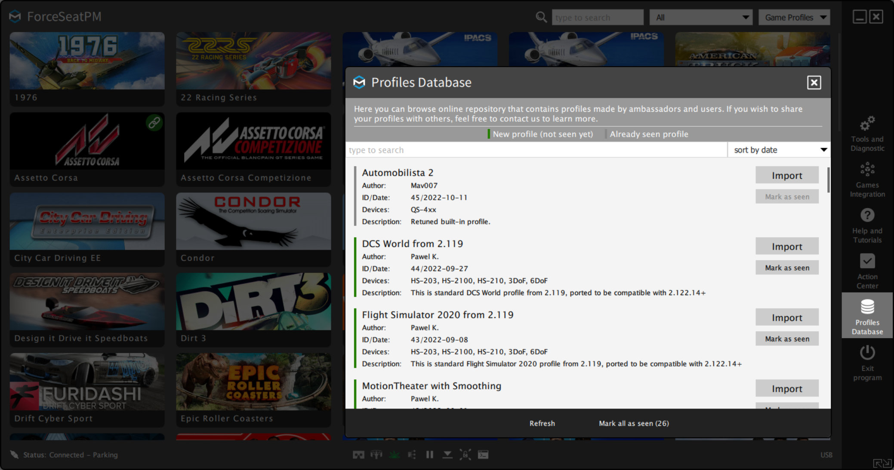Open Action Center checkmark icon
894x470 pixels.
[x=867, y=261]
